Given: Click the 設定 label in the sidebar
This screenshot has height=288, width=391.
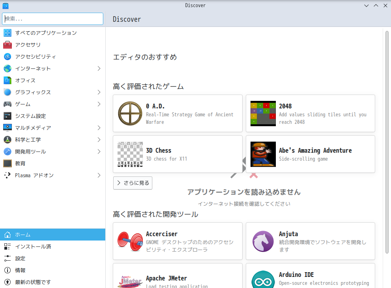Looking at the screenshot, I should [20, 258].
